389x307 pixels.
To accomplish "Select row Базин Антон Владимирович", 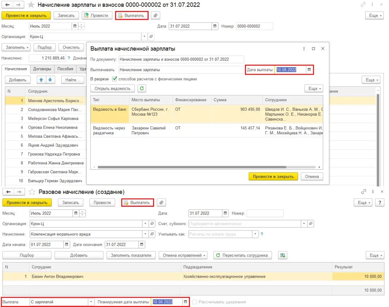I will tap(193, 276).
